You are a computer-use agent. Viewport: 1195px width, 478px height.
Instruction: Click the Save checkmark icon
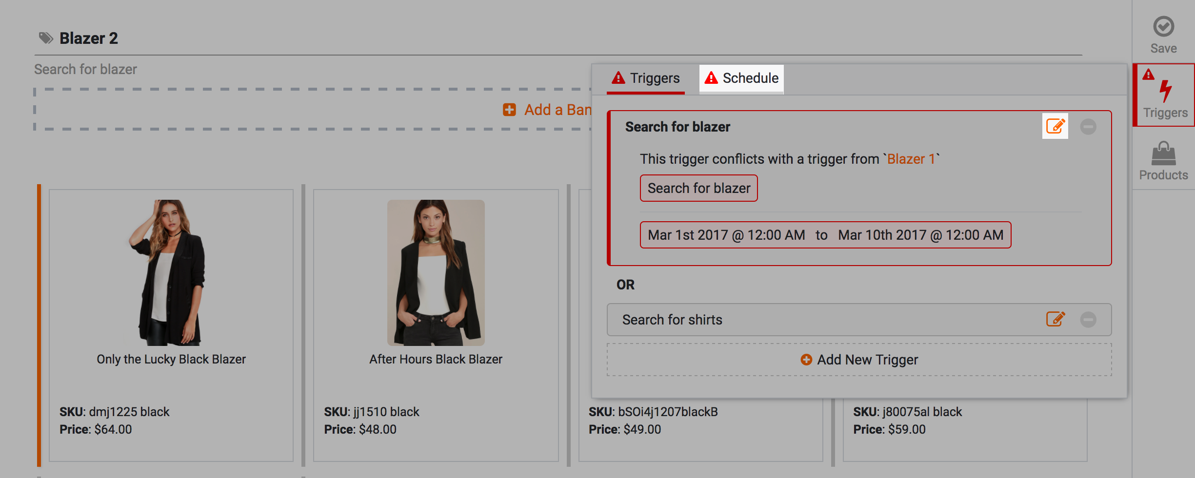coord(1163,27)
